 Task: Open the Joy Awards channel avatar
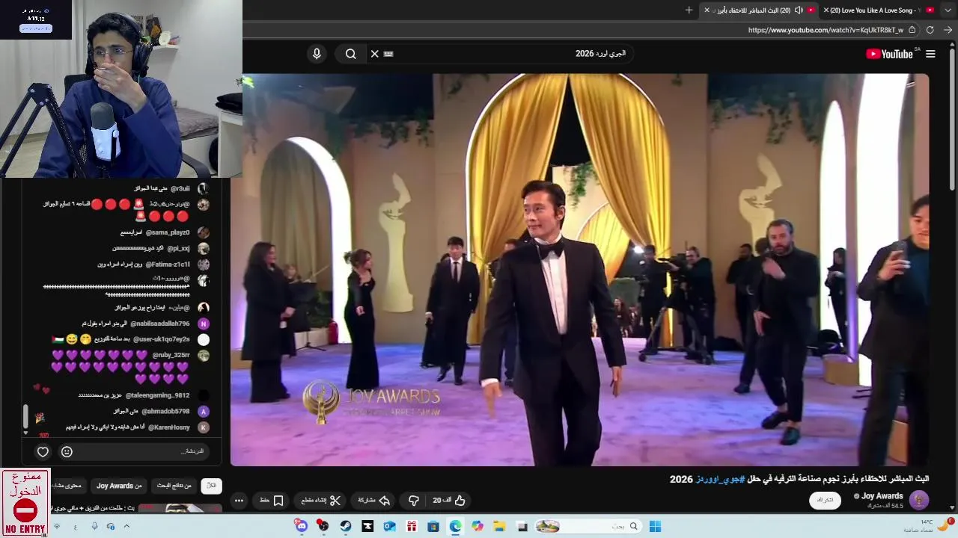[918, 500]
